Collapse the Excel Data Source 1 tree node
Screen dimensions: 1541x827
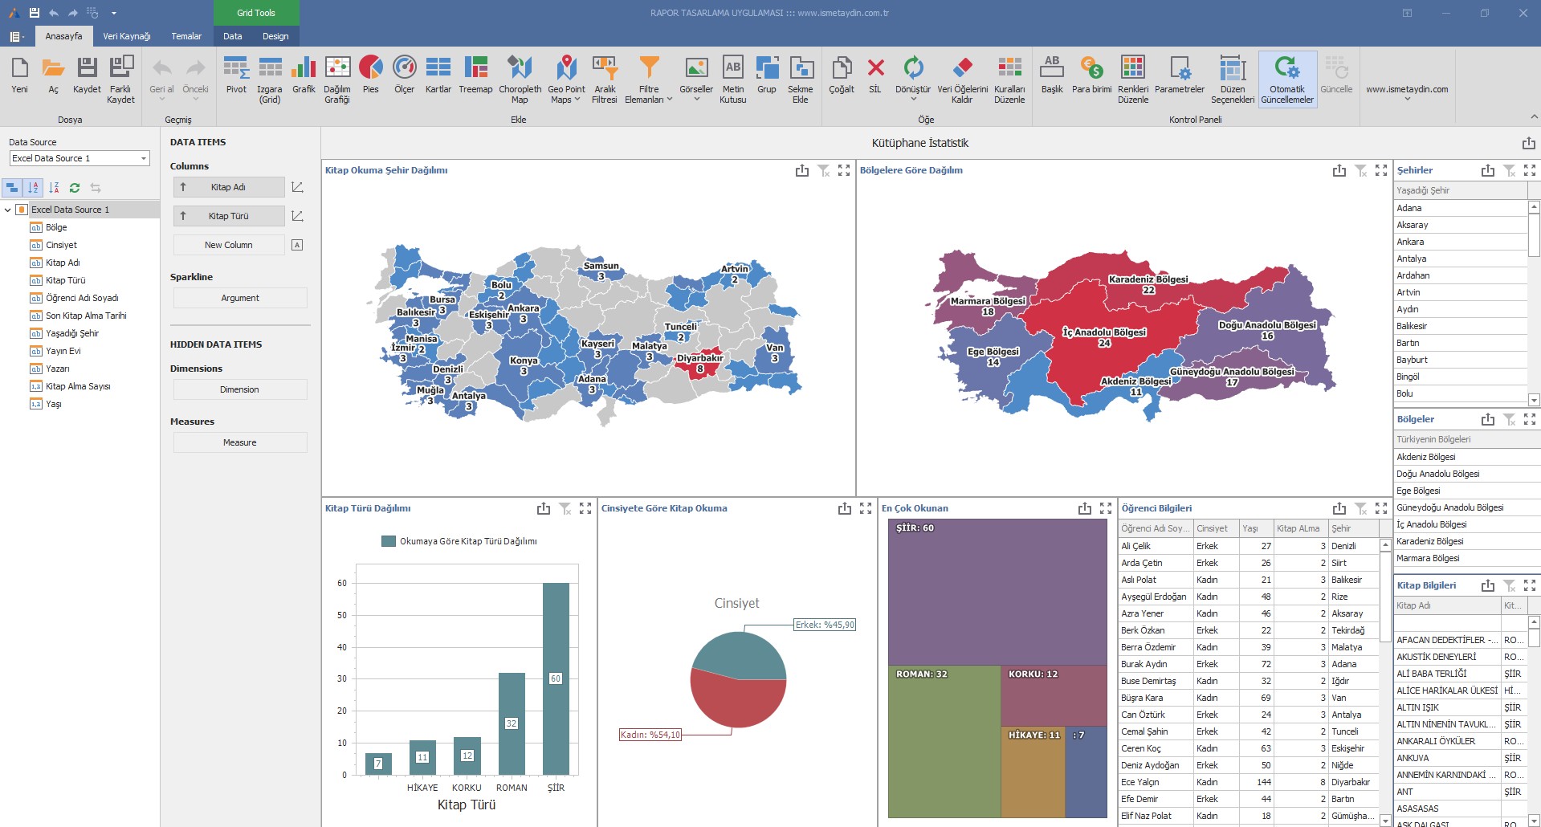pyautogui.click(x=8, y=210)
